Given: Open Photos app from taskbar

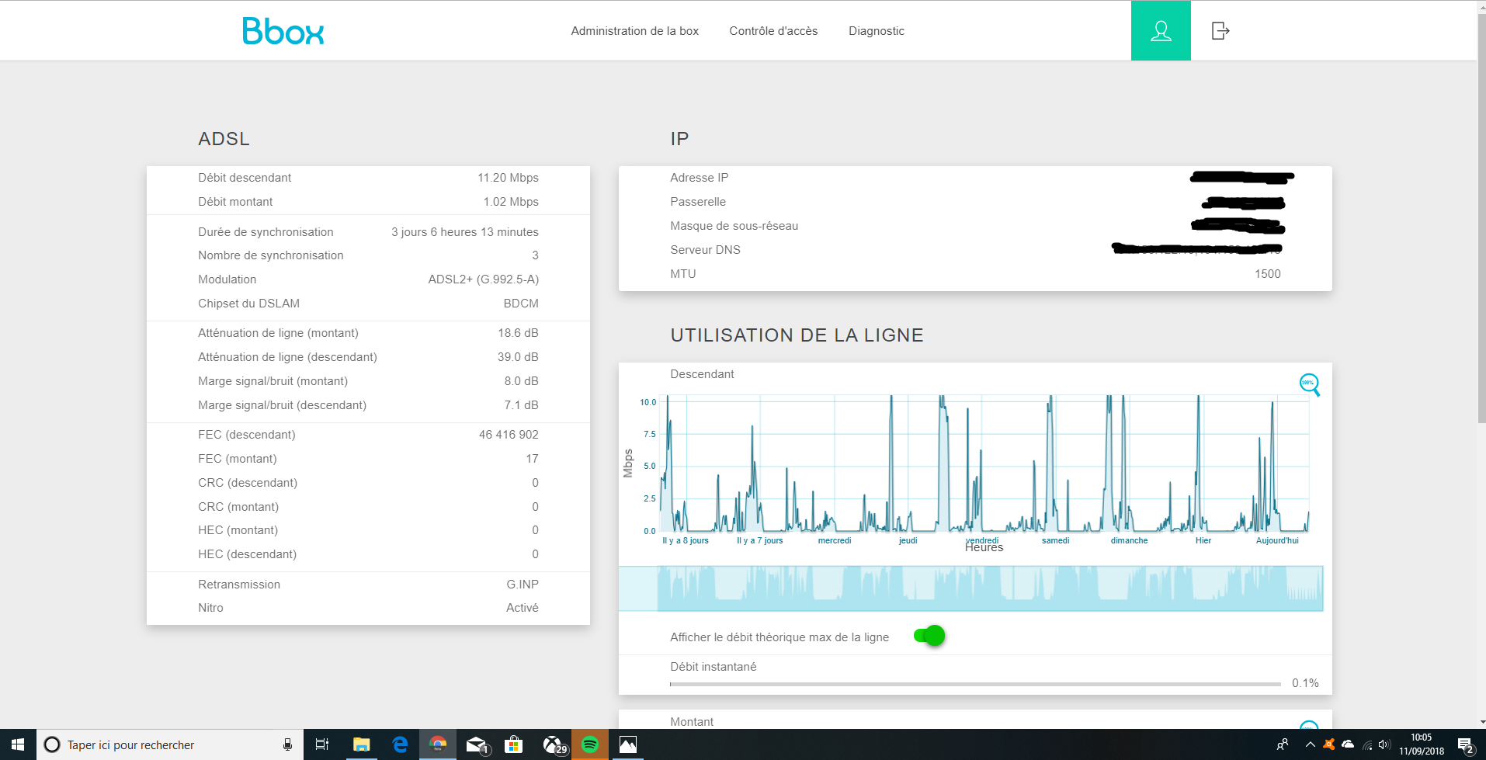Looking at the screenshot, I should click(x=628, y=744).
